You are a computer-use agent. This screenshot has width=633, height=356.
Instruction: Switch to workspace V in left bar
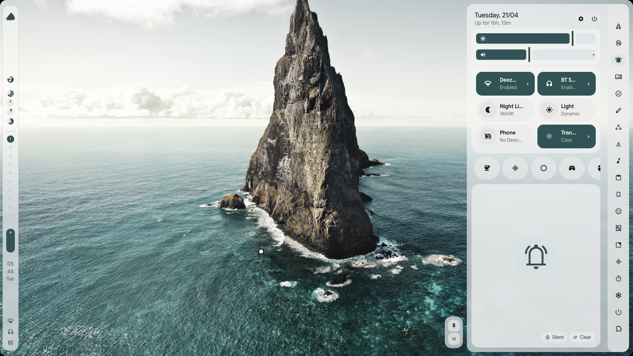pyautogui.click(x=10, y=173)
